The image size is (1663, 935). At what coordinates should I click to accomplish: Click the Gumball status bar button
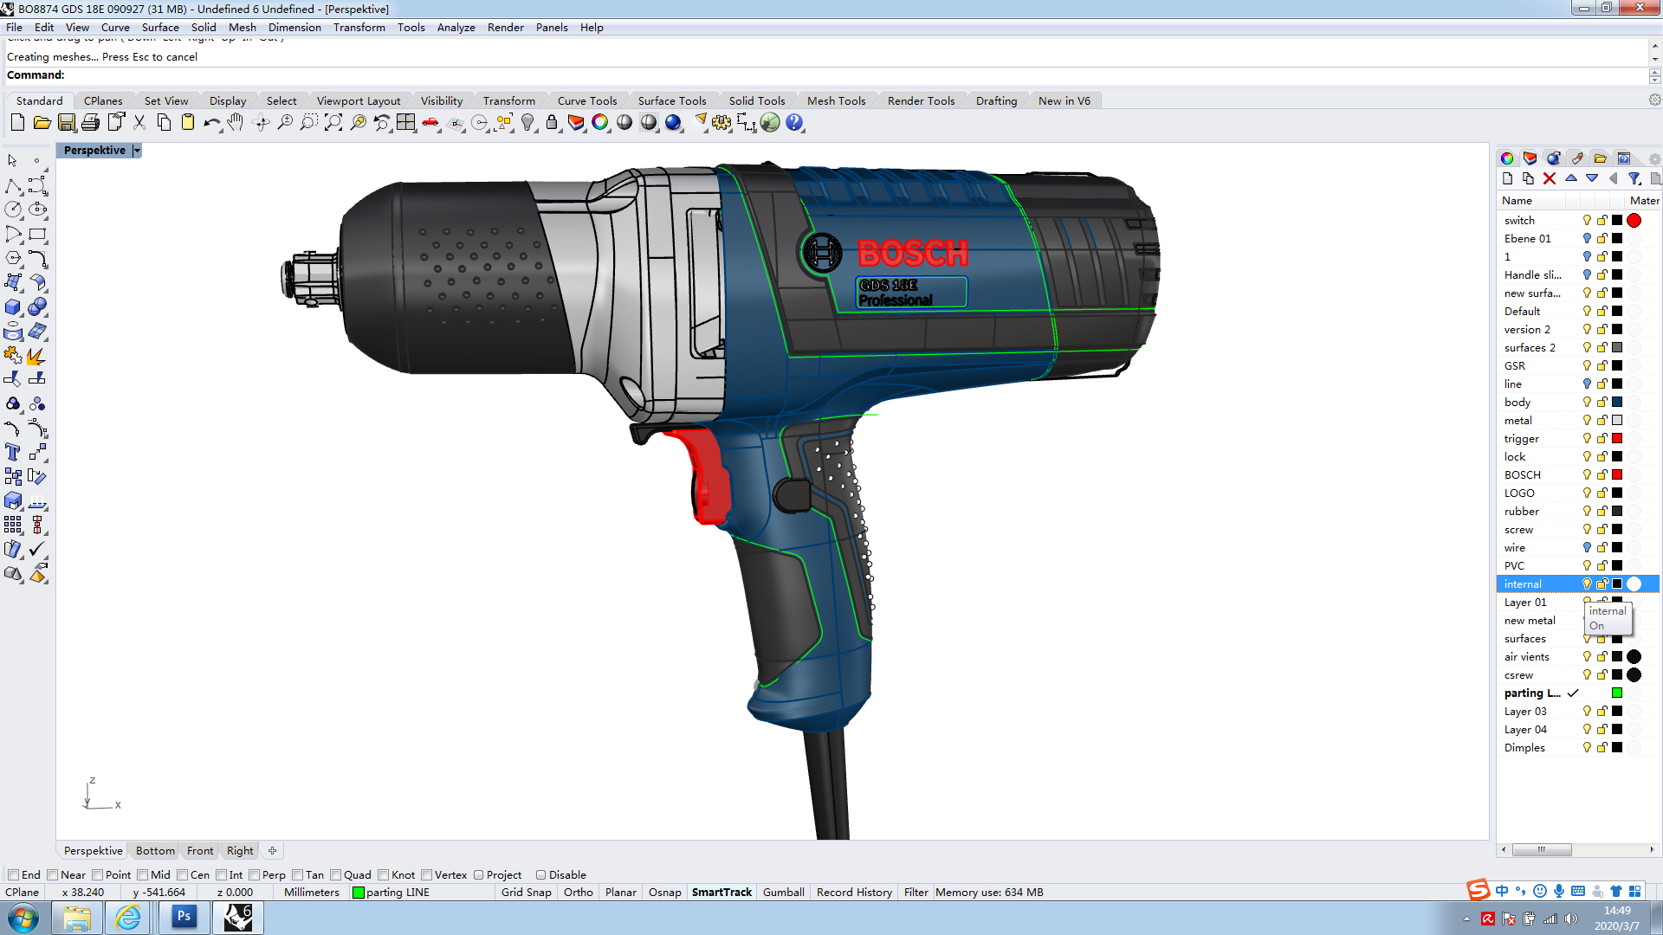tap(783, 893)
